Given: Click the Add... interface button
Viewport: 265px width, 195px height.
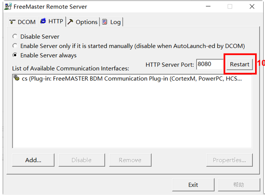Looking at the screenshot, I should click(x=33, y=160).
